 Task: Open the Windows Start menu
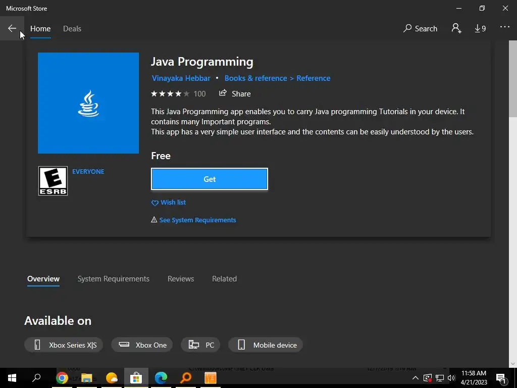point(12,378)
